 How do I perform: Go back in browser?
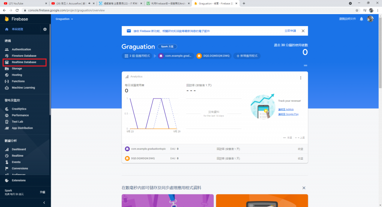[4, 10]
